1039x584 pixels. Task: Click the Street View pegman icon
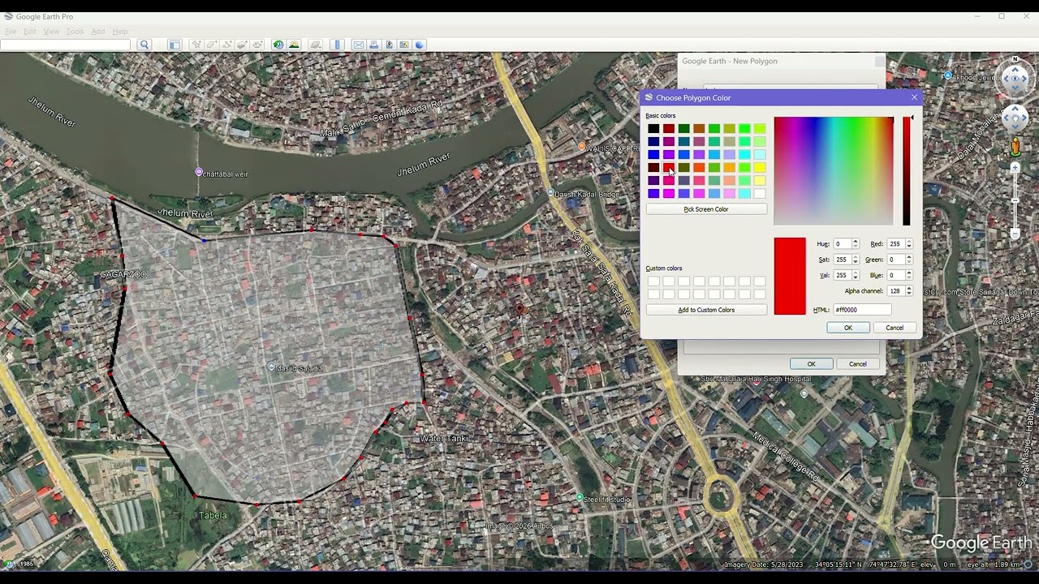(1015, 147)
